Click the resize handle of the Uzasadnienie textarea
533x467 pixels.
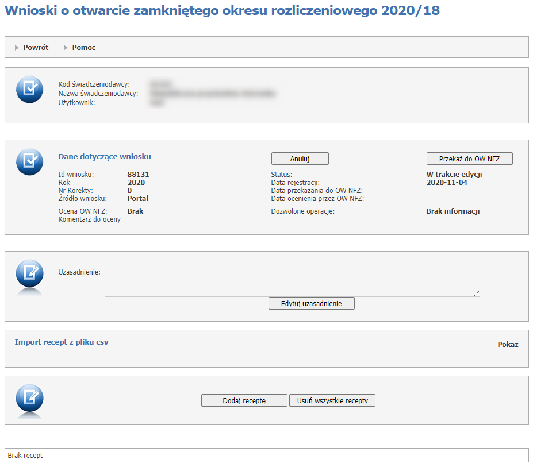pyautogui.click(x=477, y=294)
